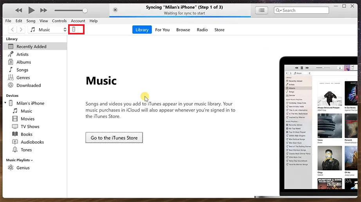Focus the Search field
361x202 pixels.
[x=301, y=10]
